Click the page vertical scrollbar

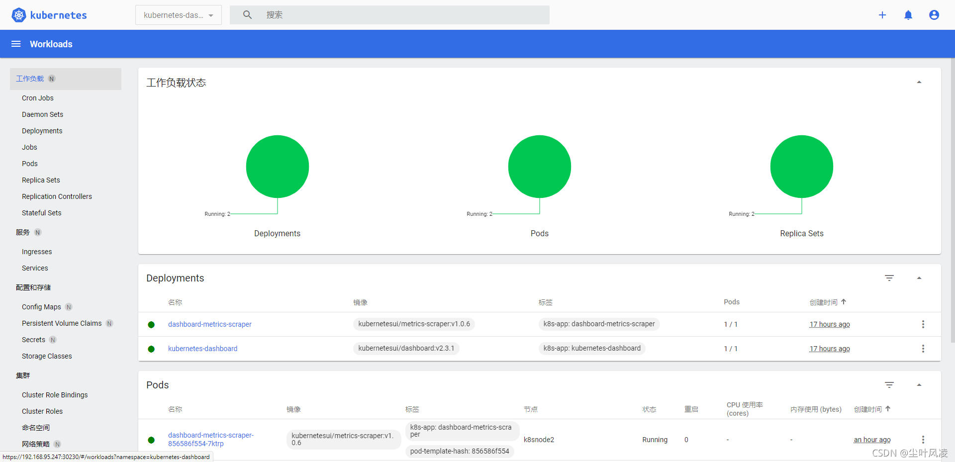point(952,200)
